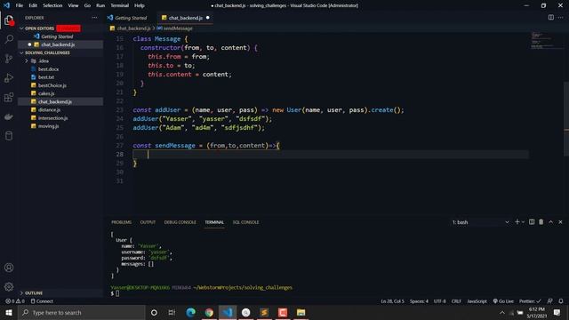Click sendMessage breadcrumb item
Screen dimensions: 569x320
pyautogui.click(x=174, y=28)
